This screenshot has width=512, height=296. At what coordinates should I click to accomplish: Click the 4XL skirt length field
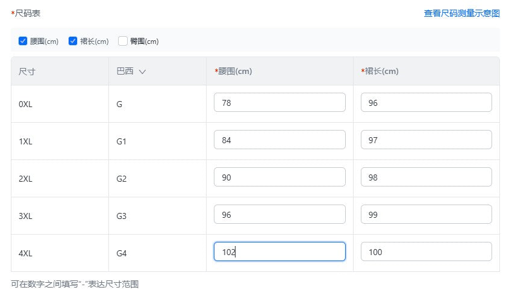(x=426, y=252)
